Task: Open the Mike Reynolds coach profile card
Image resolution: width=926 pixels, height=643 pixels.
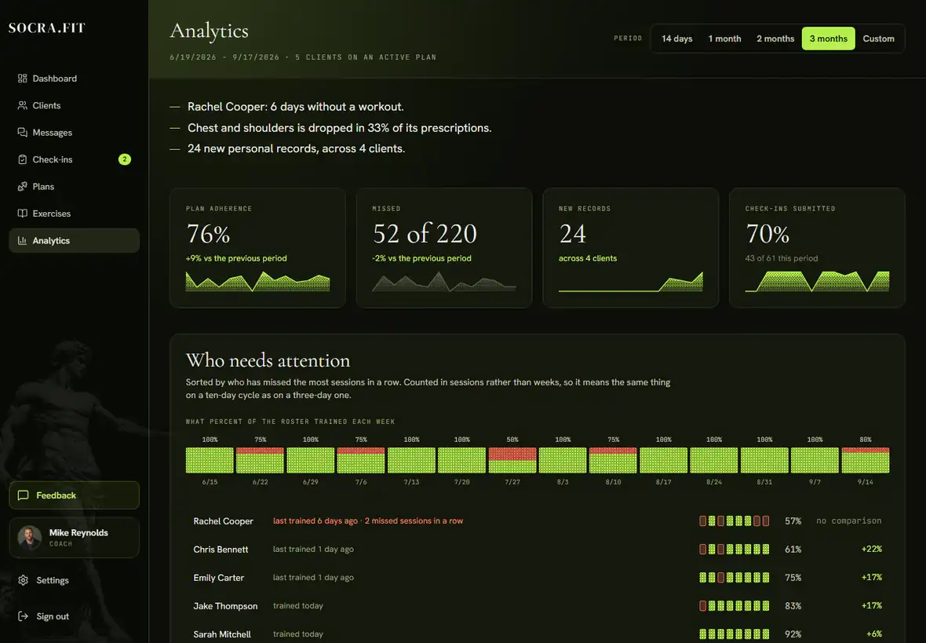Action: tap(74, 538)
